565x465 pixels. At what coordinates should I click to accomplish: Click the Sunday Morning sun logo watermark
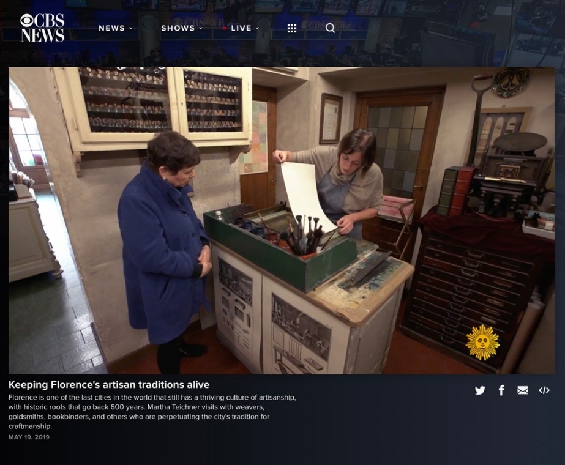482,342
